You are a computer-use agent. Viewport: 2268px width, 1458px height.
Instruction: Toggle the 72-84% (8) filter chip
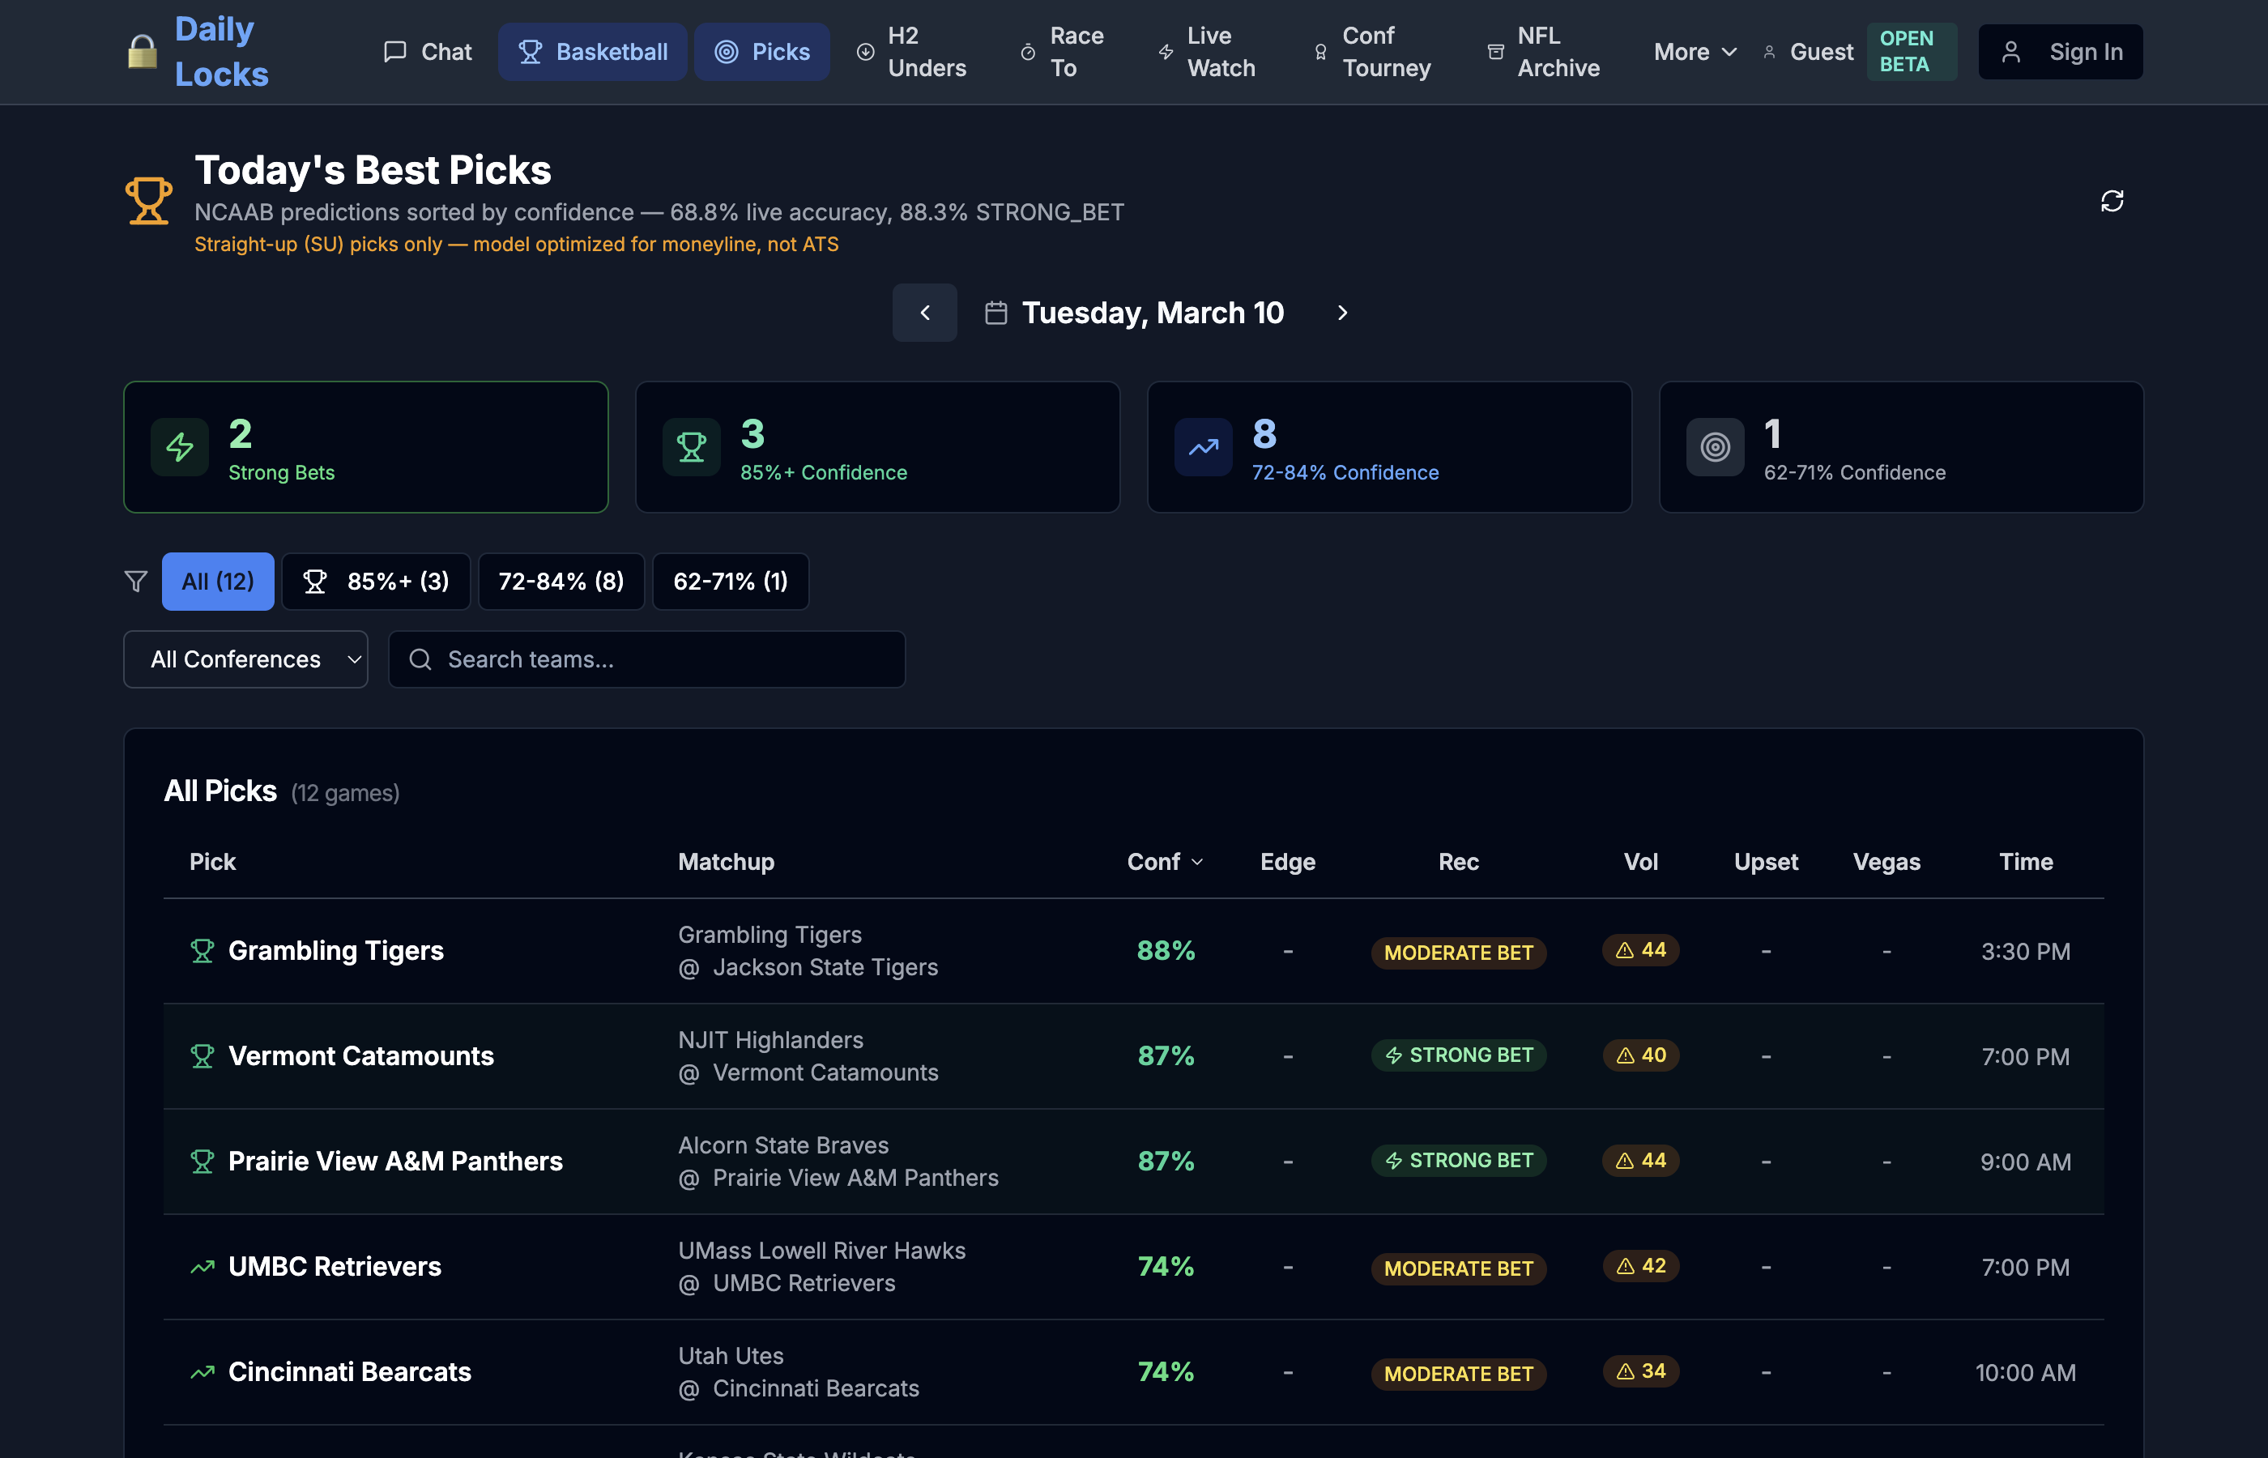(561, 582)
